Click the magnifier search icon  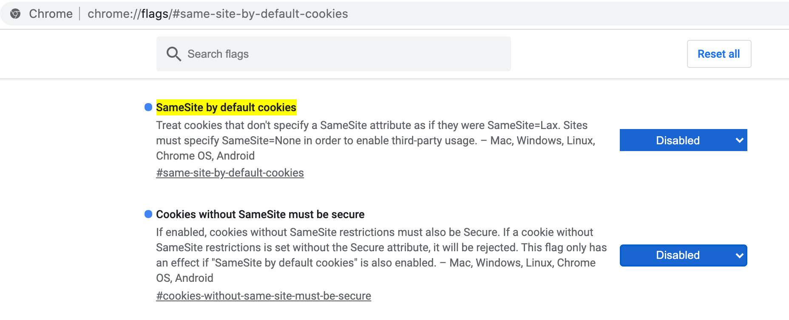[x=173, y=54]
